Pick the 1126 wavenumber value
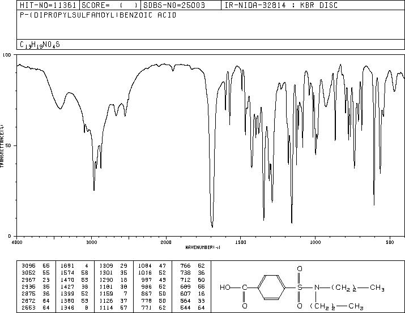The image size is (405, 313). pyautogui.click(x=106, y=301)
